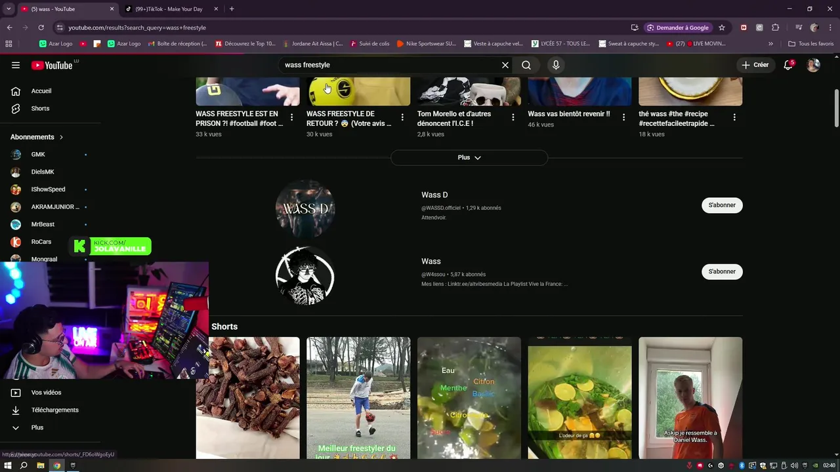Open options for Tom Morello video

513,117
